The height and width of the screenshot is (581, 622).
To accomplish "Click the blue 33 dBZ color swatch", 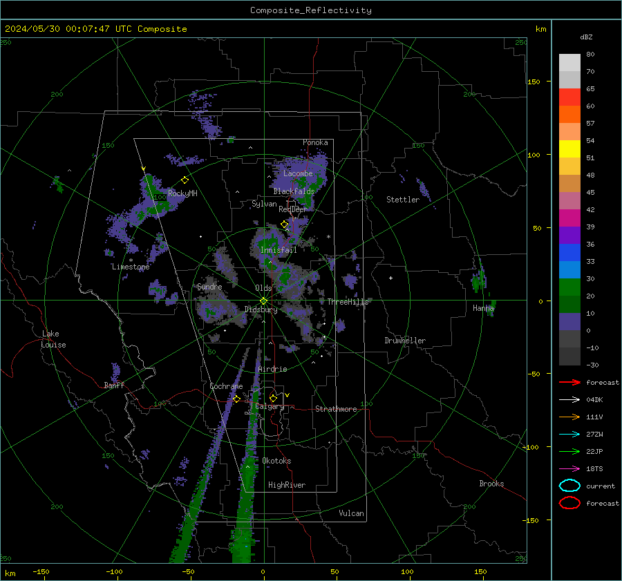I will click(569, 252).
